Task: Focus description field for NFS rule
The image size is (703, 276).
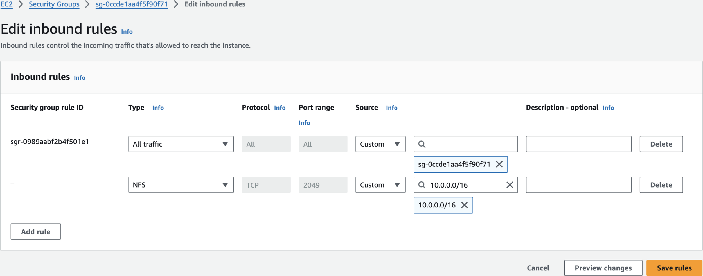Action: (x=578, y=185)
